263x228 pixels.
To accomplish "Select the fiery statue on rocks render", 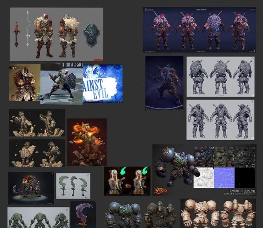I will (x=87, y=142).
